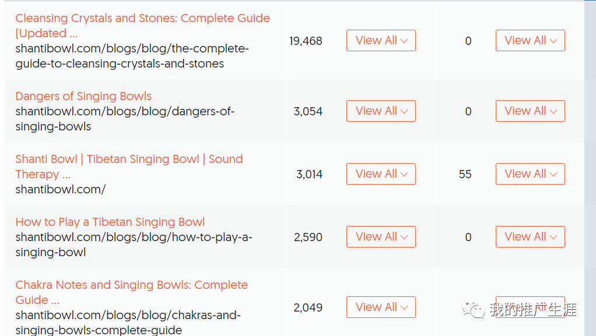
Task: Click the WeChat watermark logo icon
Action: 474,309
